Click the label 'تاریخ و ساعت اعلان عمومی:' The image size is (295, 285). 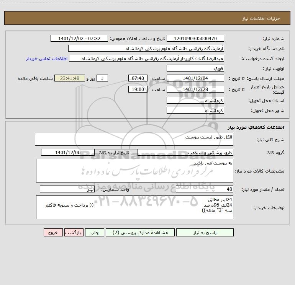pyautogui.click(x=137, y=39)
